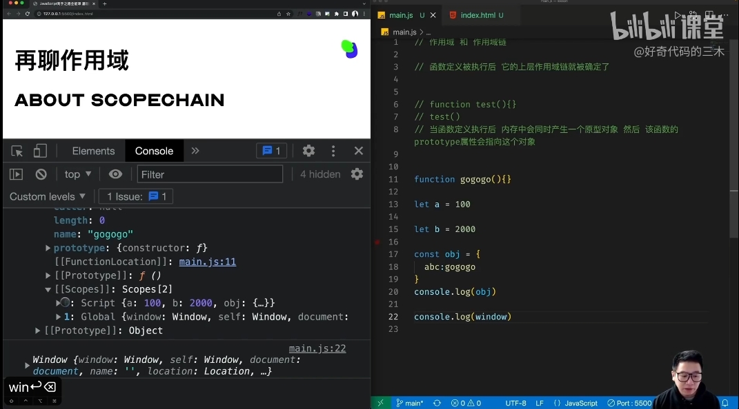Toggle the live expression eye icon
The image size is (739, 409).
point(115,174)
